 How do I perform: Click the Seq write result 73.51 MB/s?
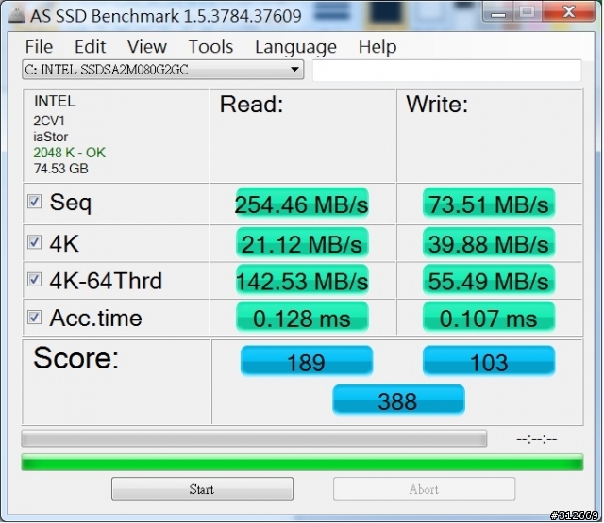[489, 204]
